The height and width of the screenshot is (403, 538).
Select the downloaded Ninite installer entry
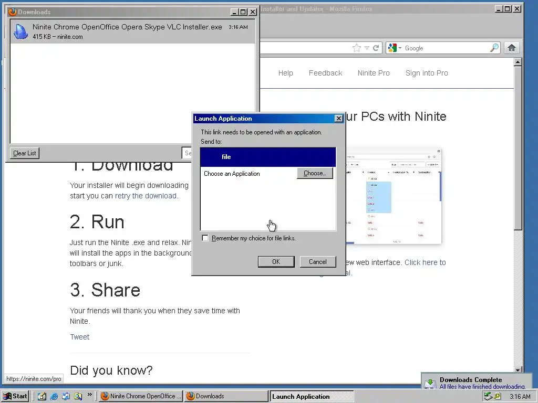133,31
